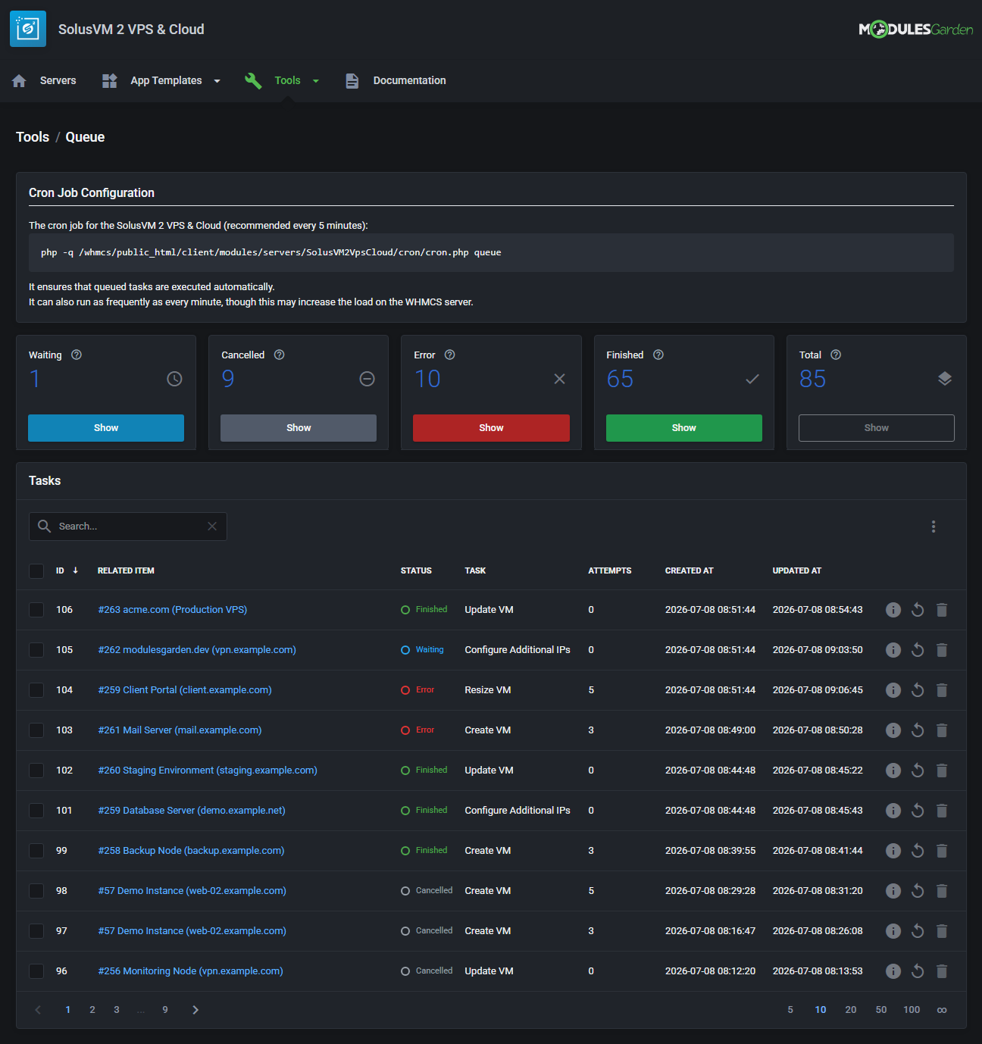Rerun cancelled task 98

(x=918, y=891)
